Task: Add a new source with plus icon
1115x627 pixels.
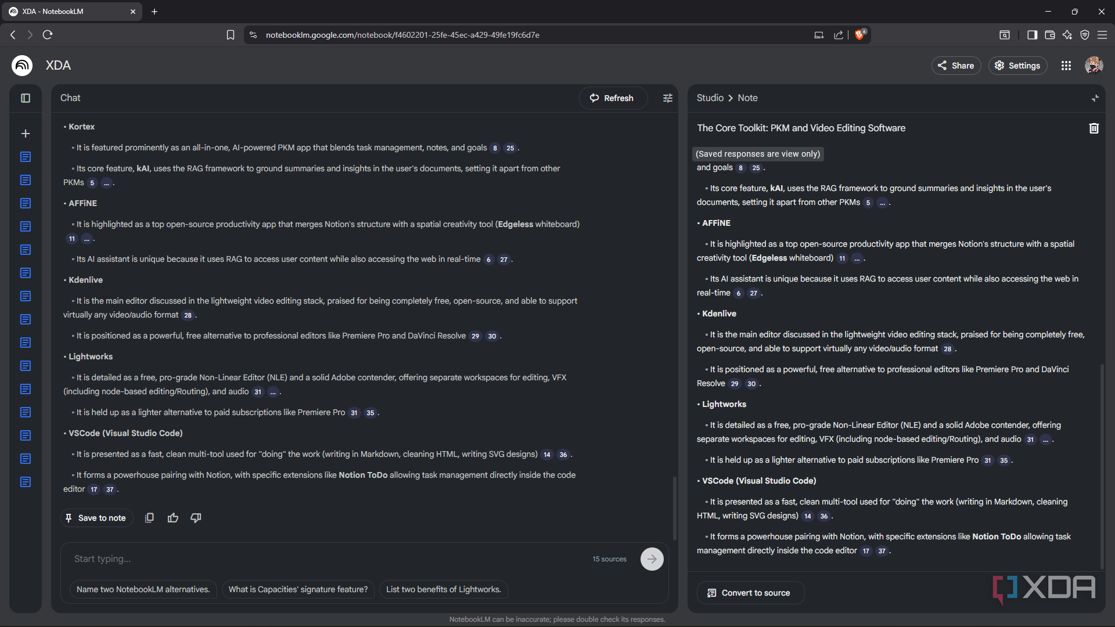Action: click(x=26, y=134)
